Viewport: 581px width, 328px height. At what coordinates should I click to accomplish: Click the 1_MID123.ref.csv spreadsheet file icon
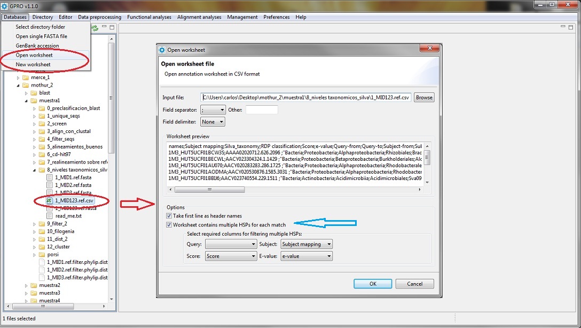[50, 200]
